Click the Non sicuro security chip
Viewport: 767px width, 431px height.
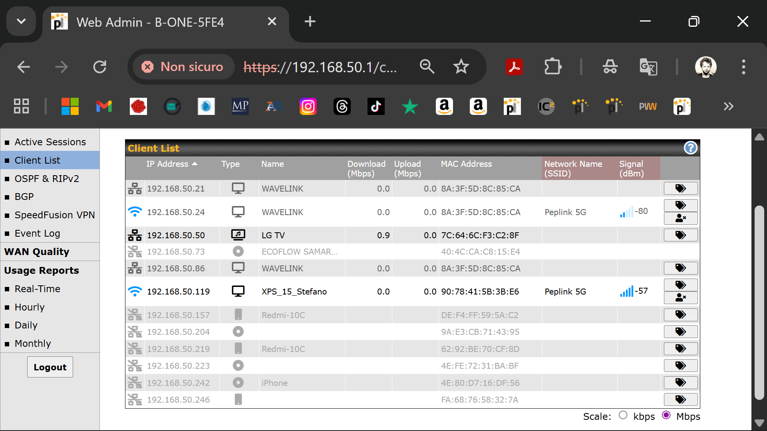(183, 67)
